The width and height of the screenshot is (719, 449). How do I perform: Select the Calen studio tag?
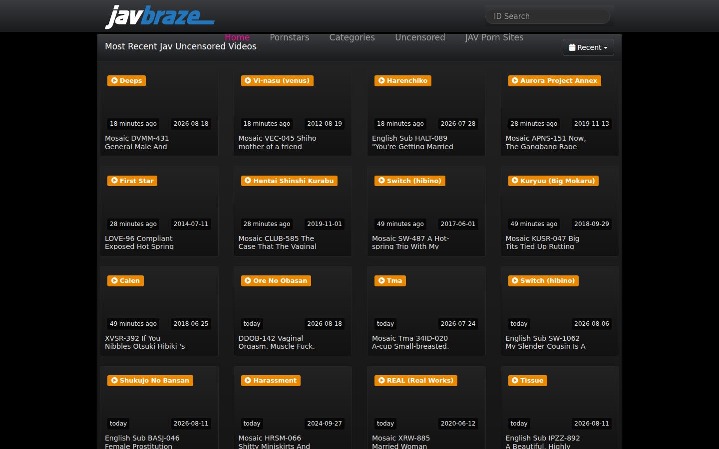(x=125, y=281)
